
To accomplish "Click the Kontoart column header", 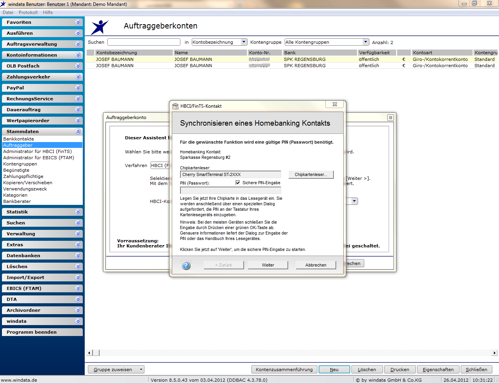I will (x=442, y=53).
